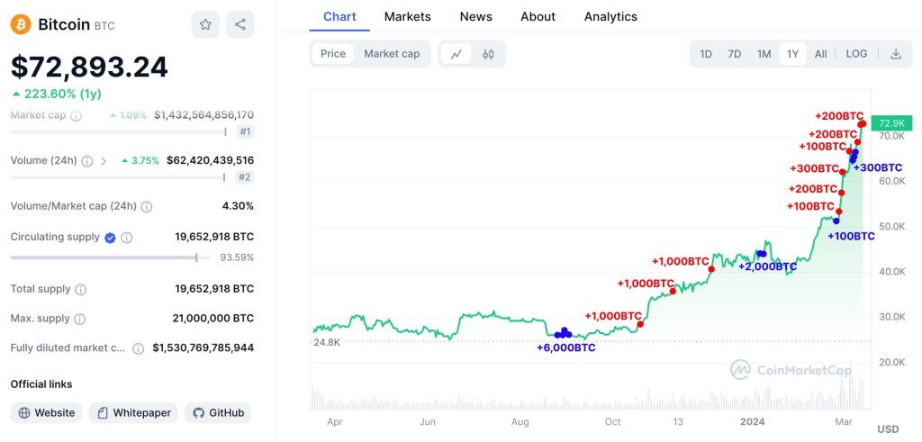Screen dimensions: 922x442
Task: Switch to candlestick chart icon
Action: [489, 54]
